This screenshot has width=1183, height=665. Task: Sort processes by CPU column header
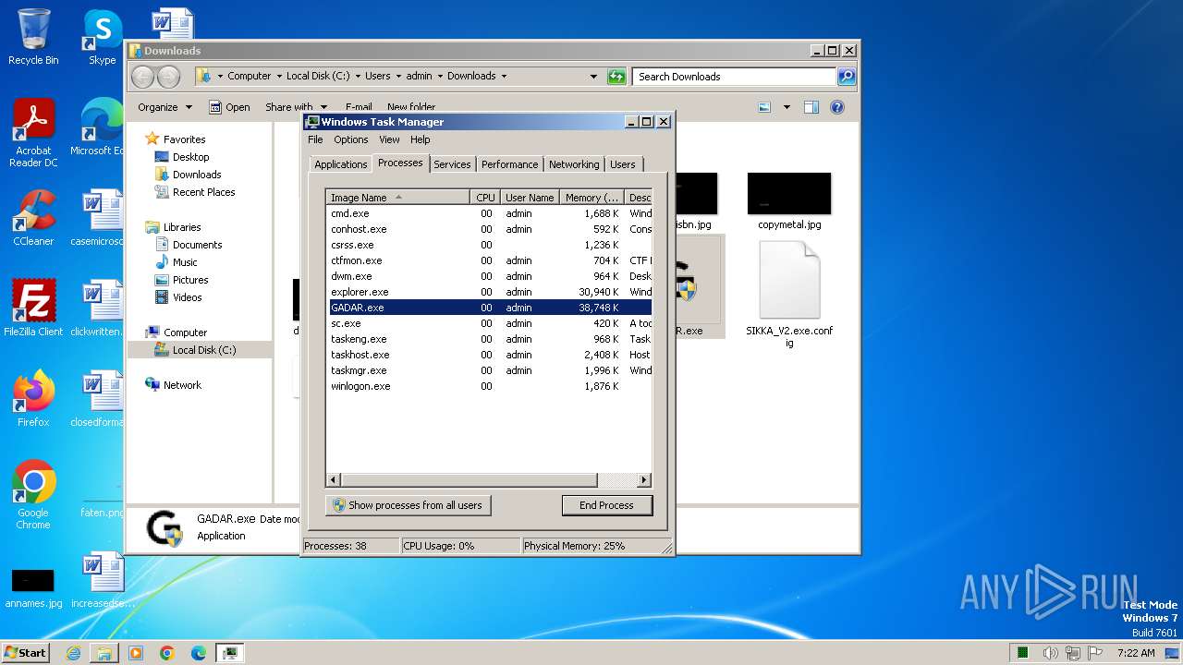click(x=485, y=198)
